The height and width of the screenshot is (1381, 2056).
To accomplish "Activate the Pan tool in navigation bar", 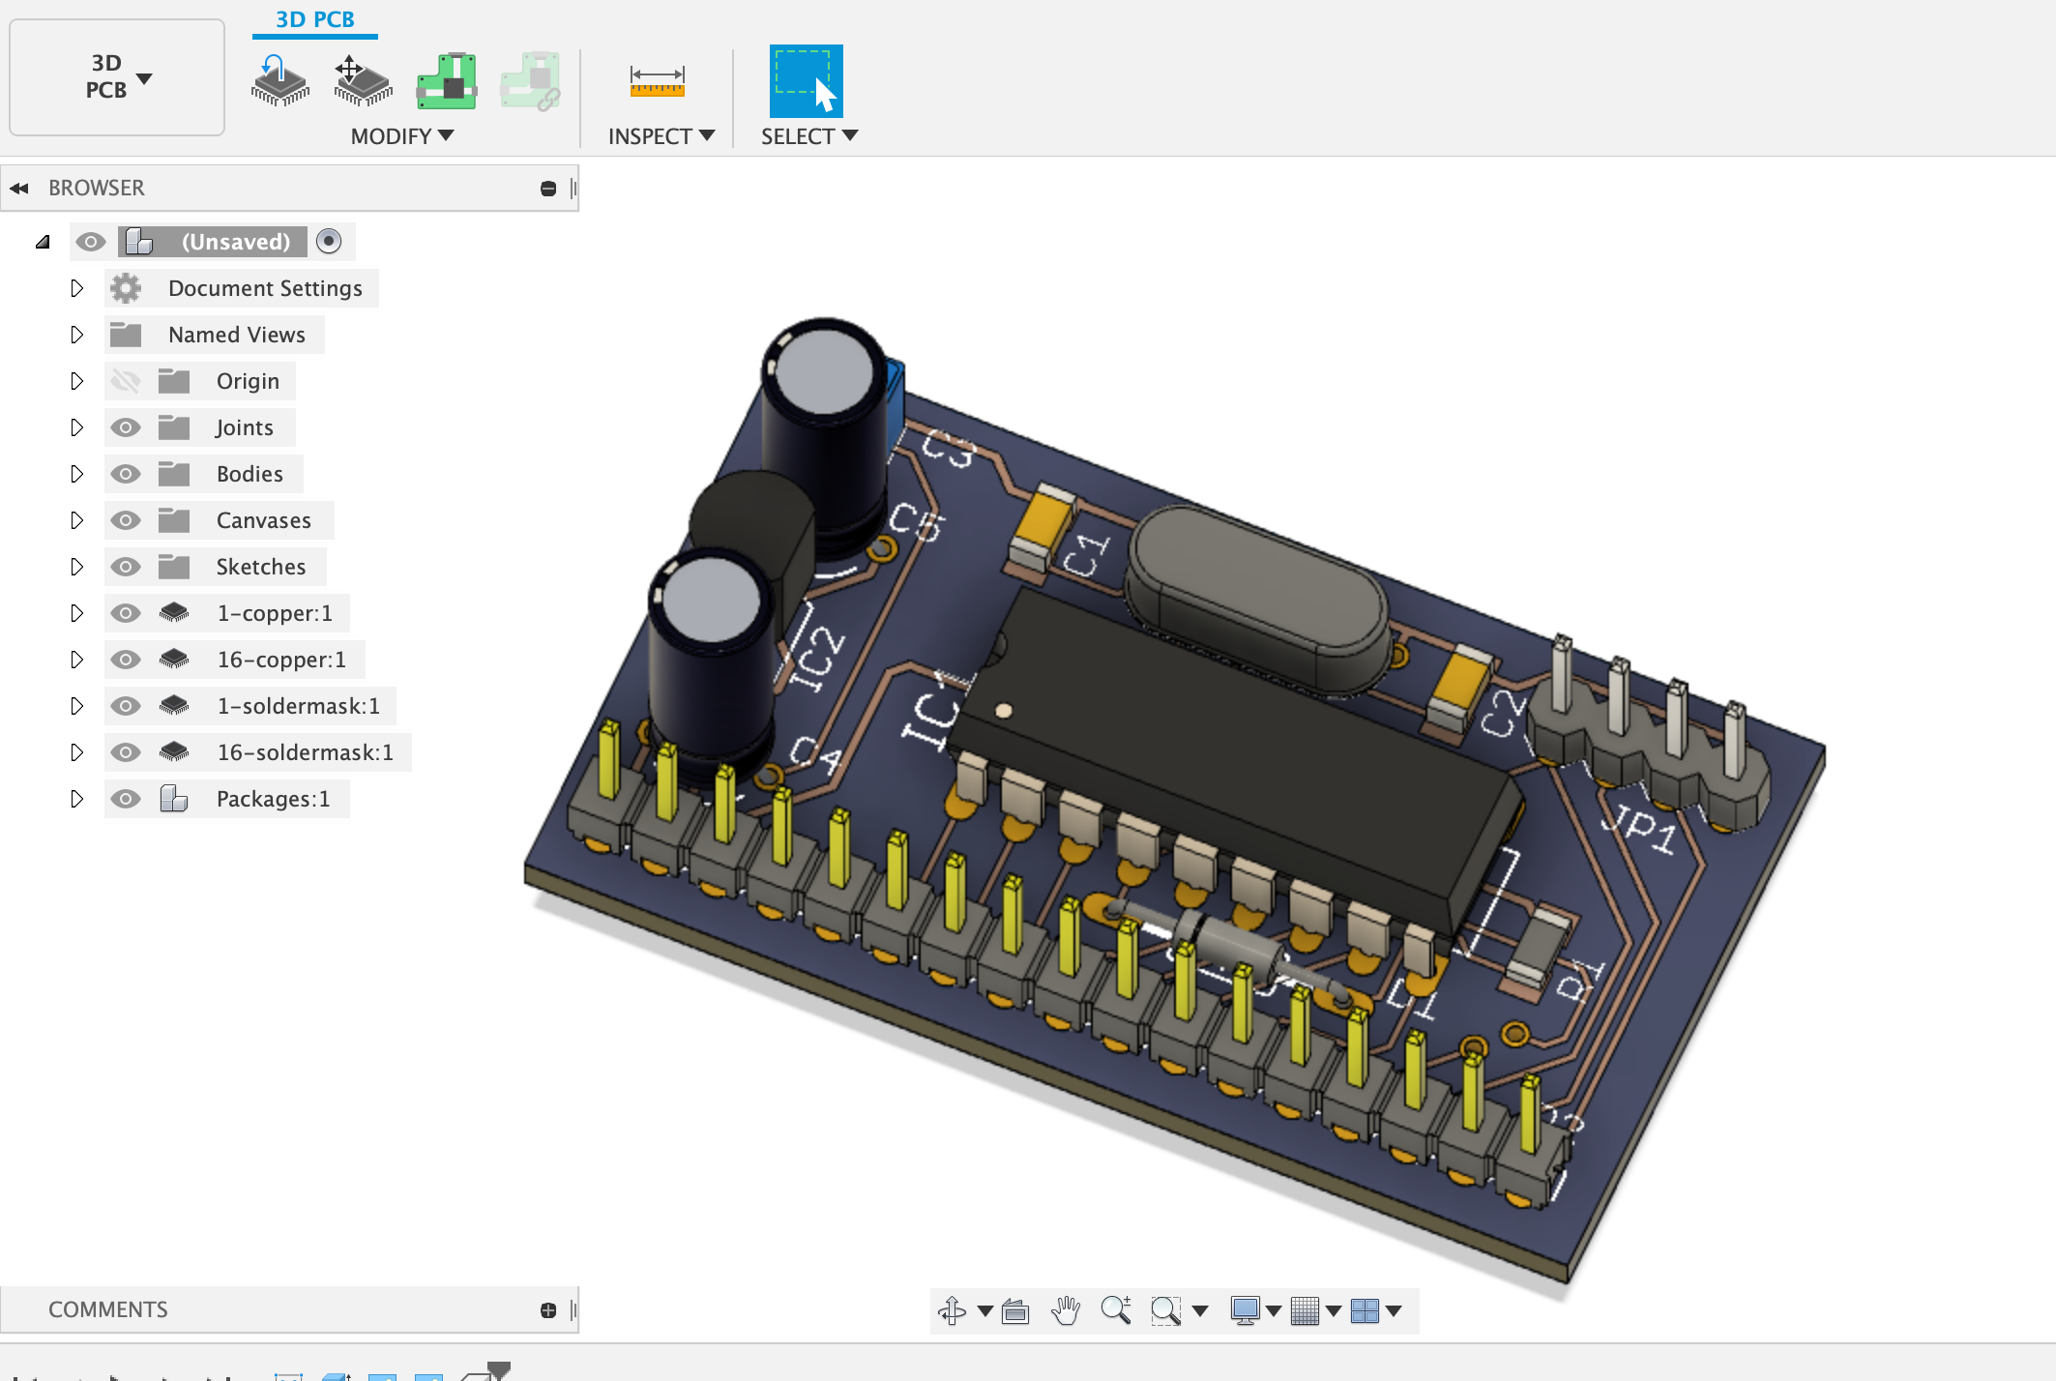I will point(1066,1310).
